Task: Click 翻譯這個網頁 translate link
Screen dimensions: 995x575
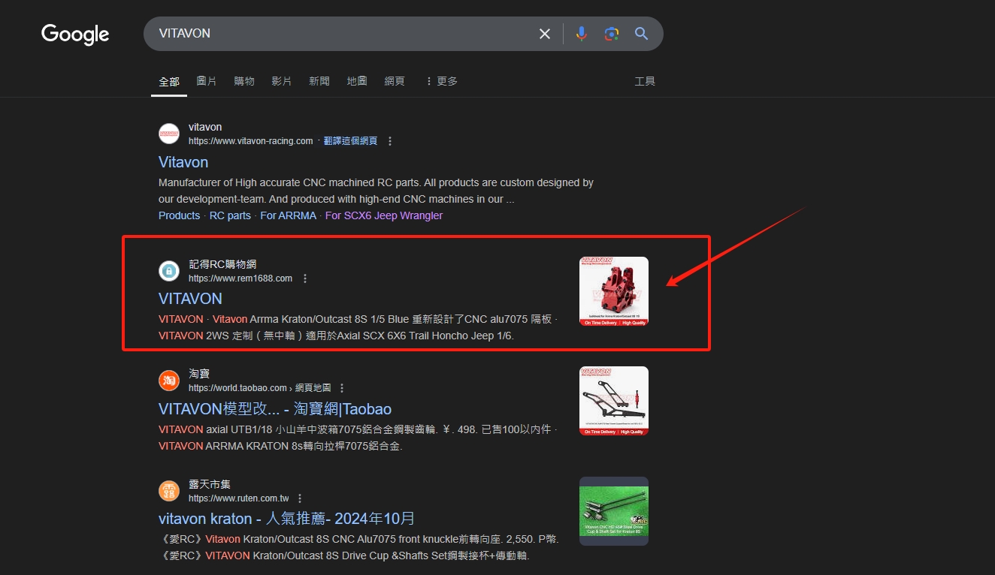Action: coord(350,141)
